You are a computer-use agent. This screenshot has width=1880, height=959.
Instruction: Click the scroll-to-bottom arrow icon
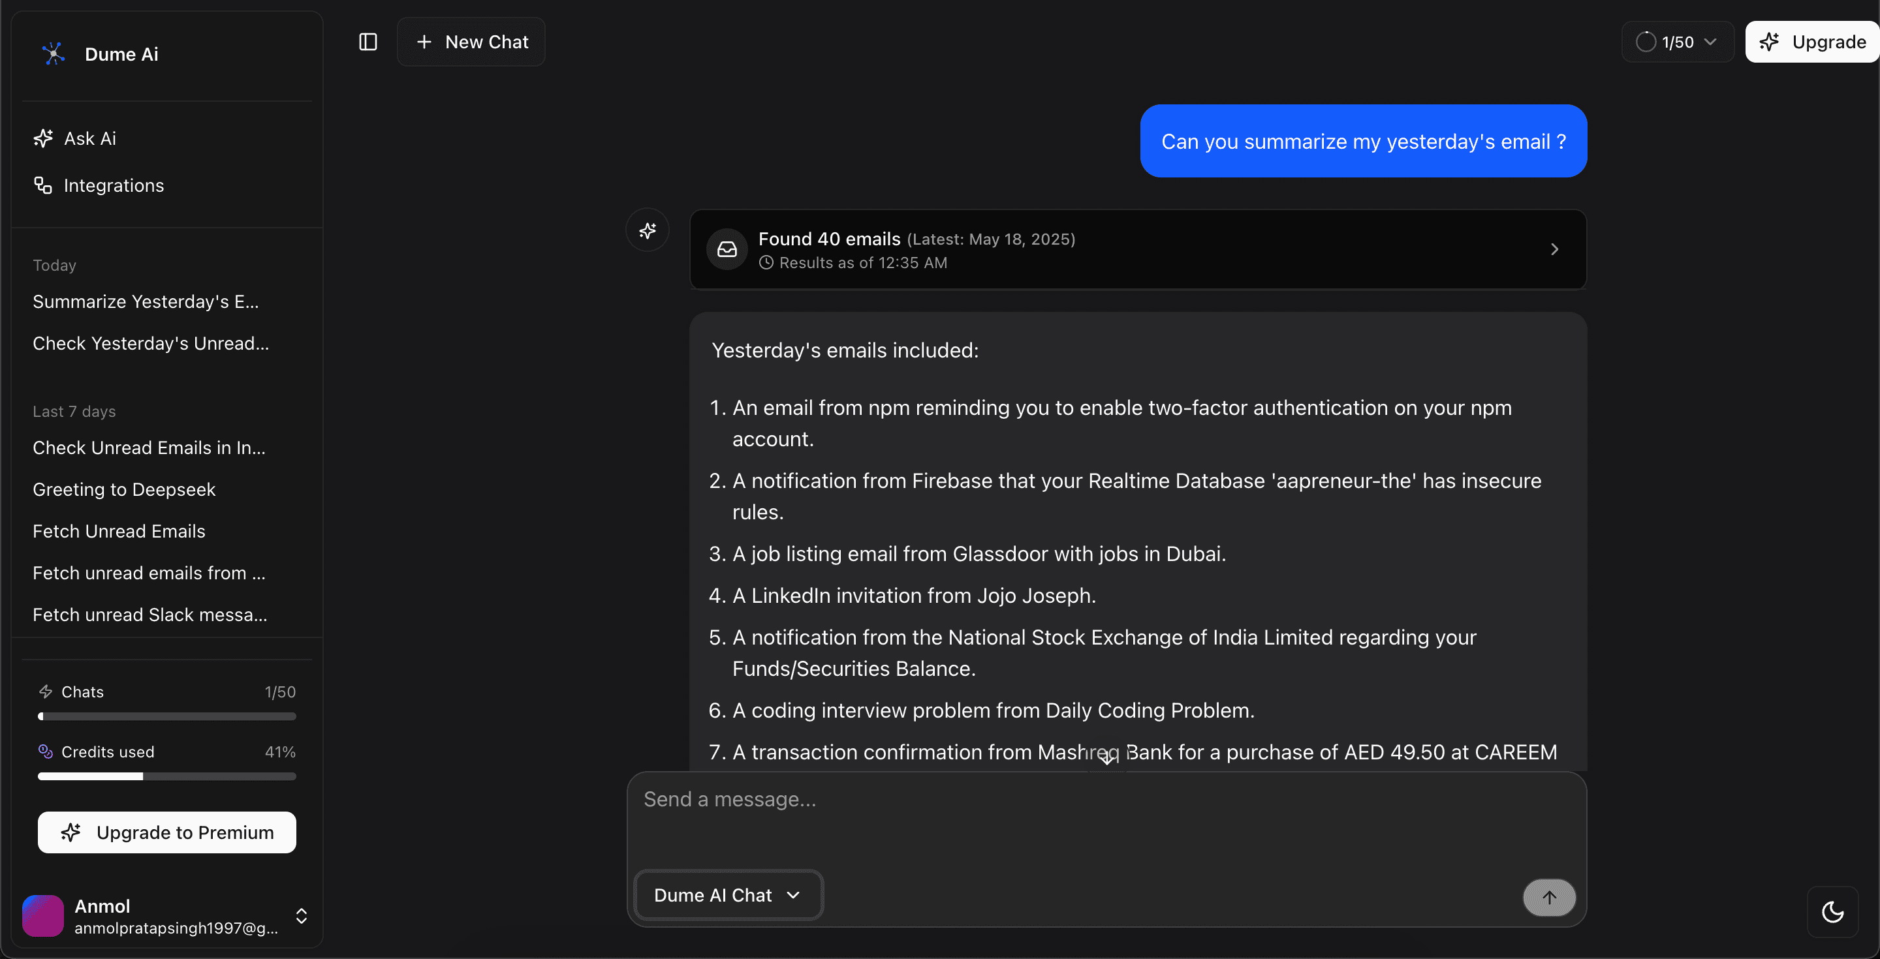click(x=1108, y=759)
